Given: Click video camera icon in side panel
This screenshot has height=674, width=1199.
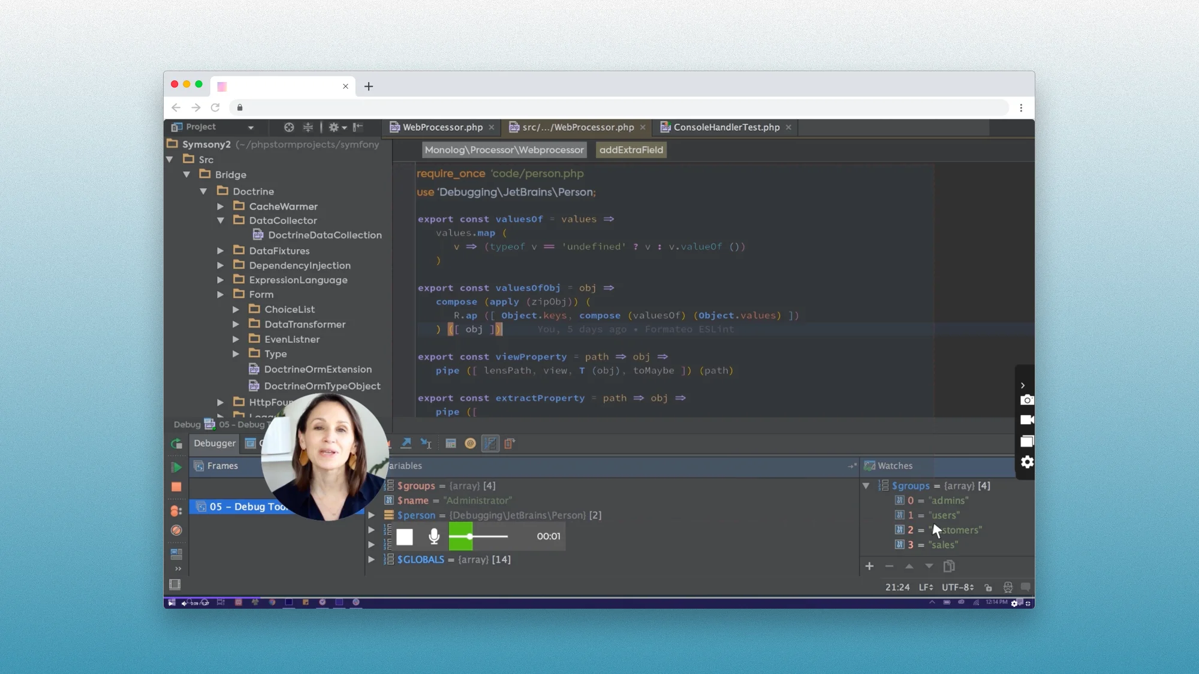Looking at the screenshot, I should 1026,420.
